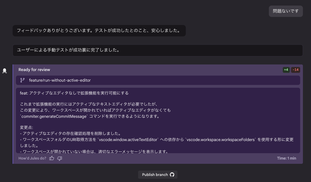Click the Time: 1 min indicator link
The image size is (311, 182).
287,158
